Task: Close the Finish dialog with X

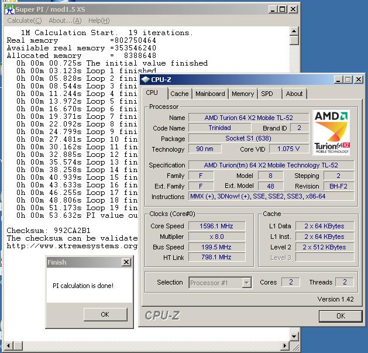Action: (126, 262)
